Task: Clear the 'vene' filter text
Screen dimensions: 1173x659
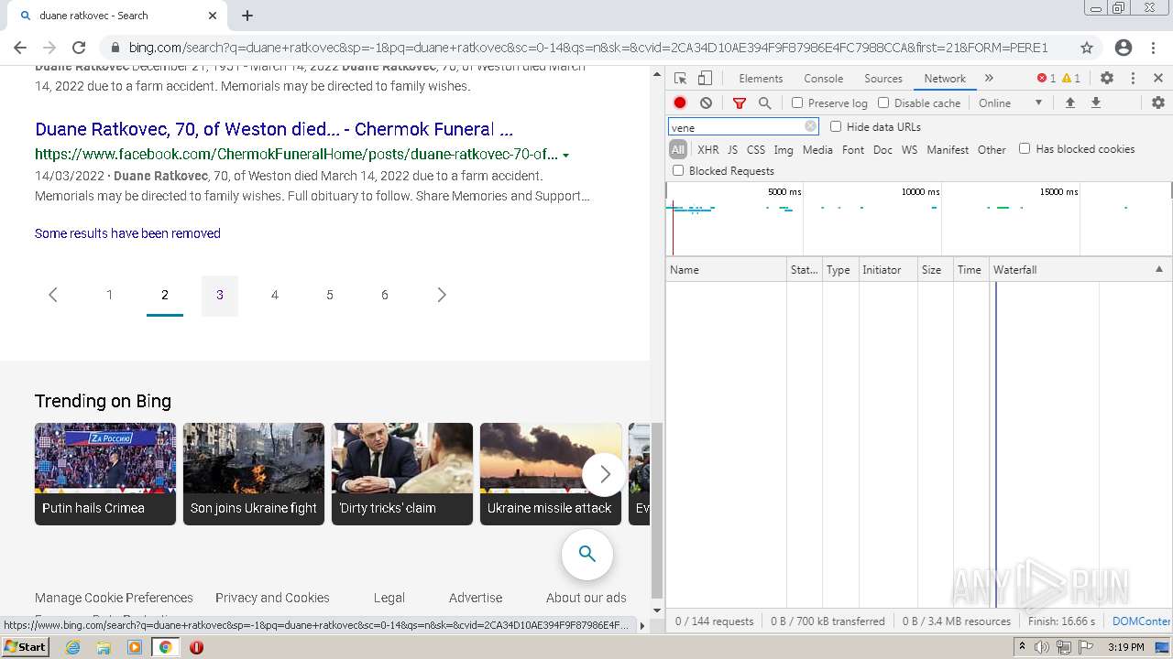Action: click(x=810, y=127)
